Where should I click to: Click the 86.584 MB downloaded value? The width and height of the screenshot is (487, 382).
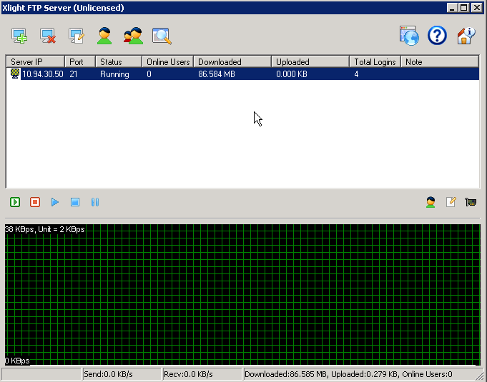pos(217,74)
